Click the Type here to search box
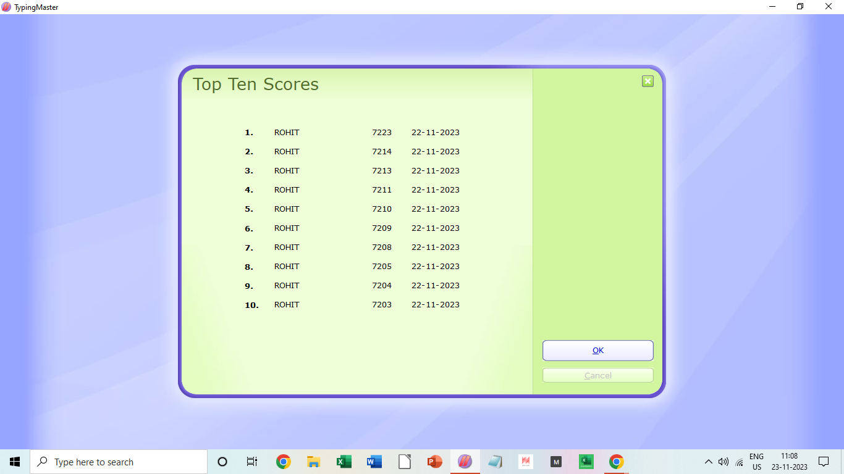The image size is (844, 474). [x=119, y=462]
